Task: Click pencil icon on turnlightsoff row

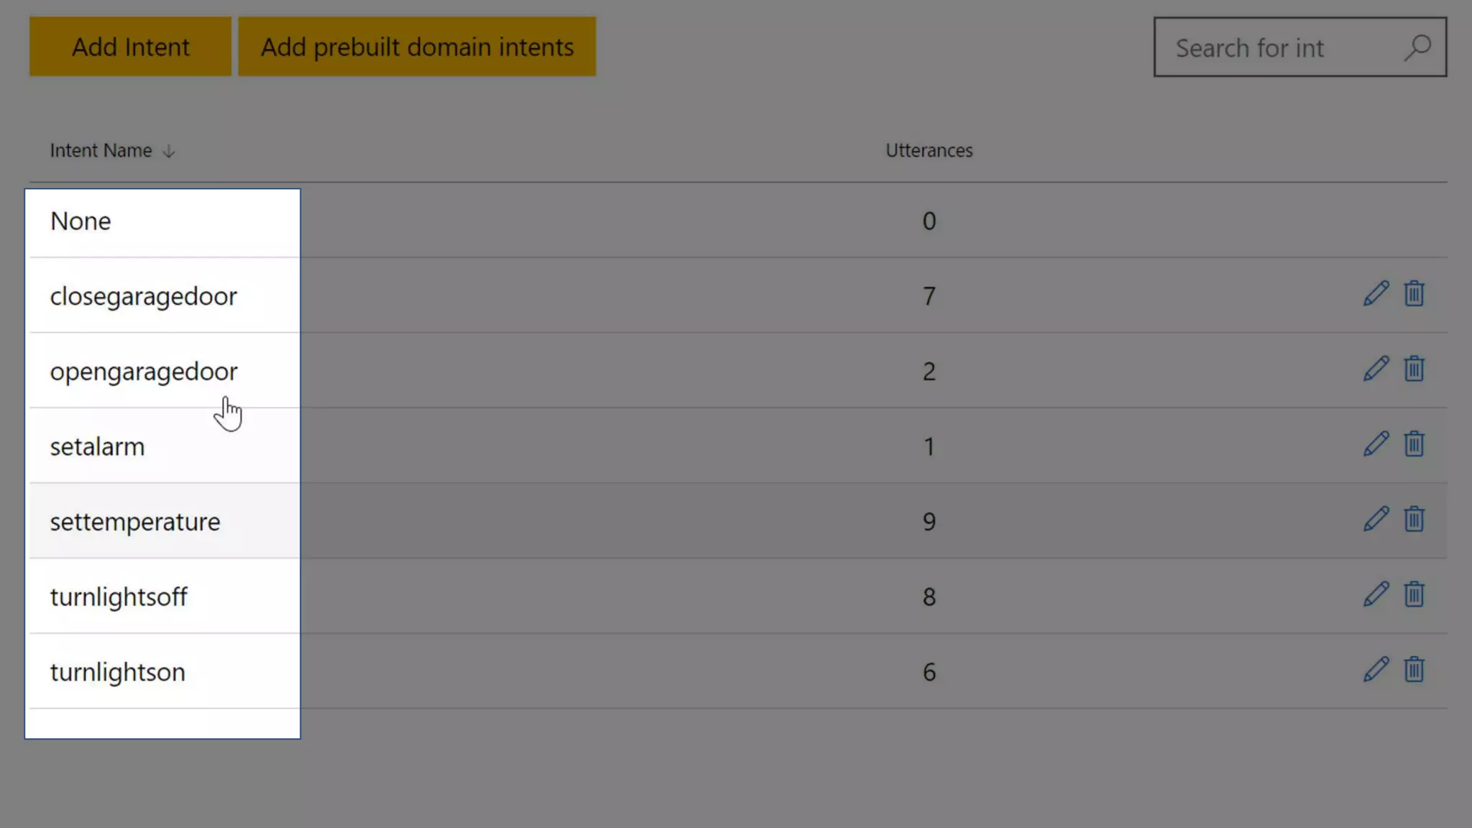Action: [x=1376, y=595]
